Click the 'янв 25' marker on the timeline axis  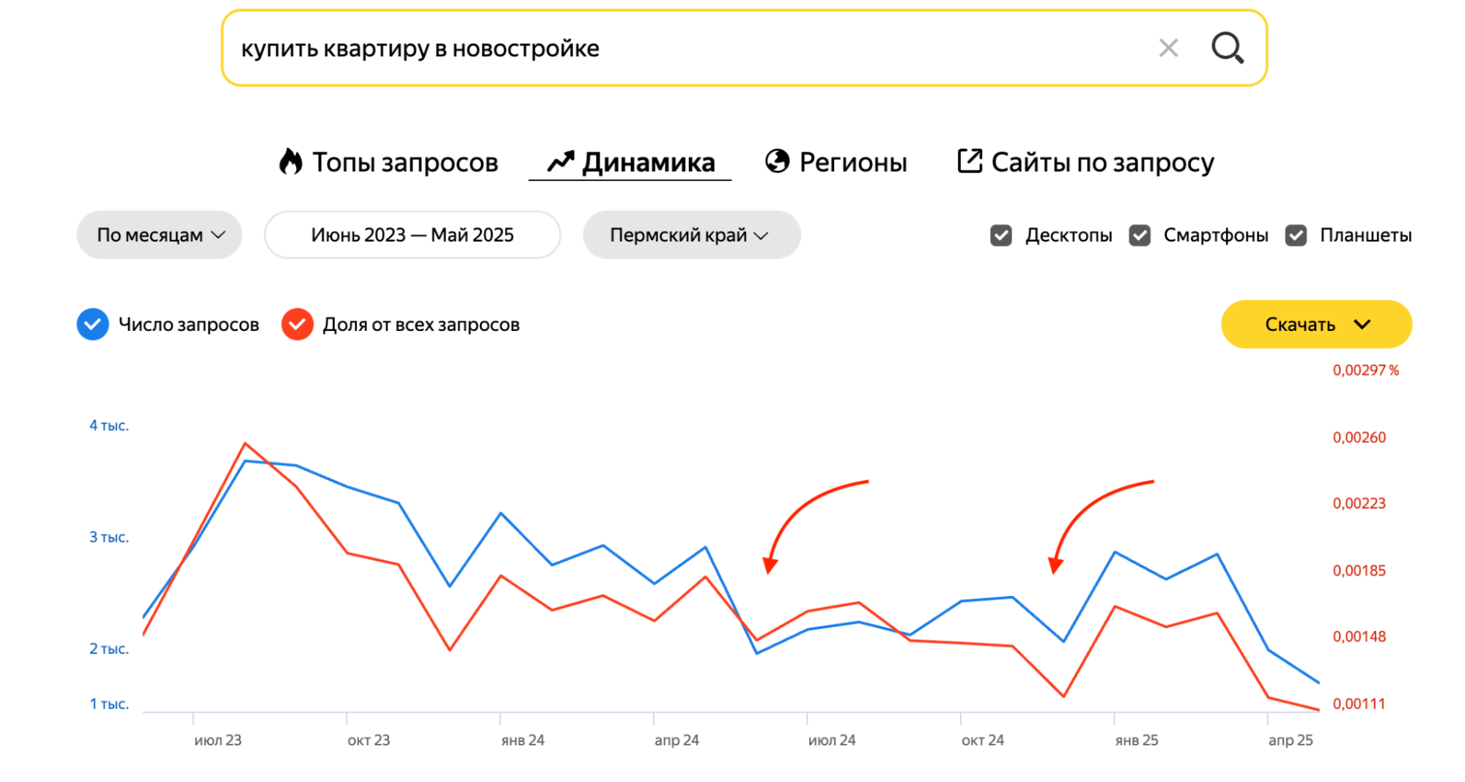pyautogui.click(x=1136, y=740)
